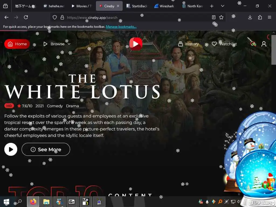Open the Firefox View icon at tab strip start
This screenshot has height=207, width=276.
coord(5,6)
